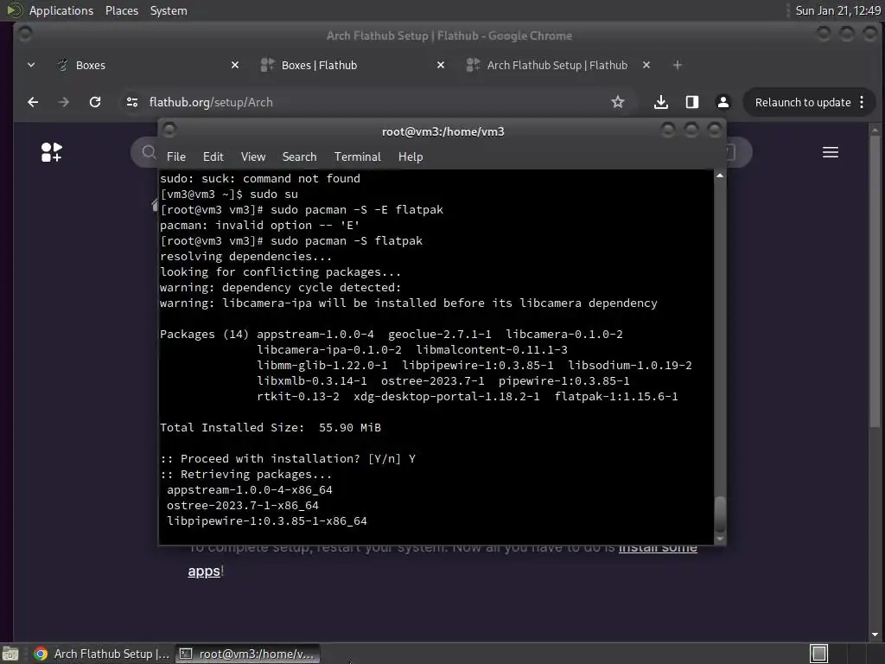Close the Arch Flathub Setup tab
Screen dimensions: 885x664
click(646, 65)
